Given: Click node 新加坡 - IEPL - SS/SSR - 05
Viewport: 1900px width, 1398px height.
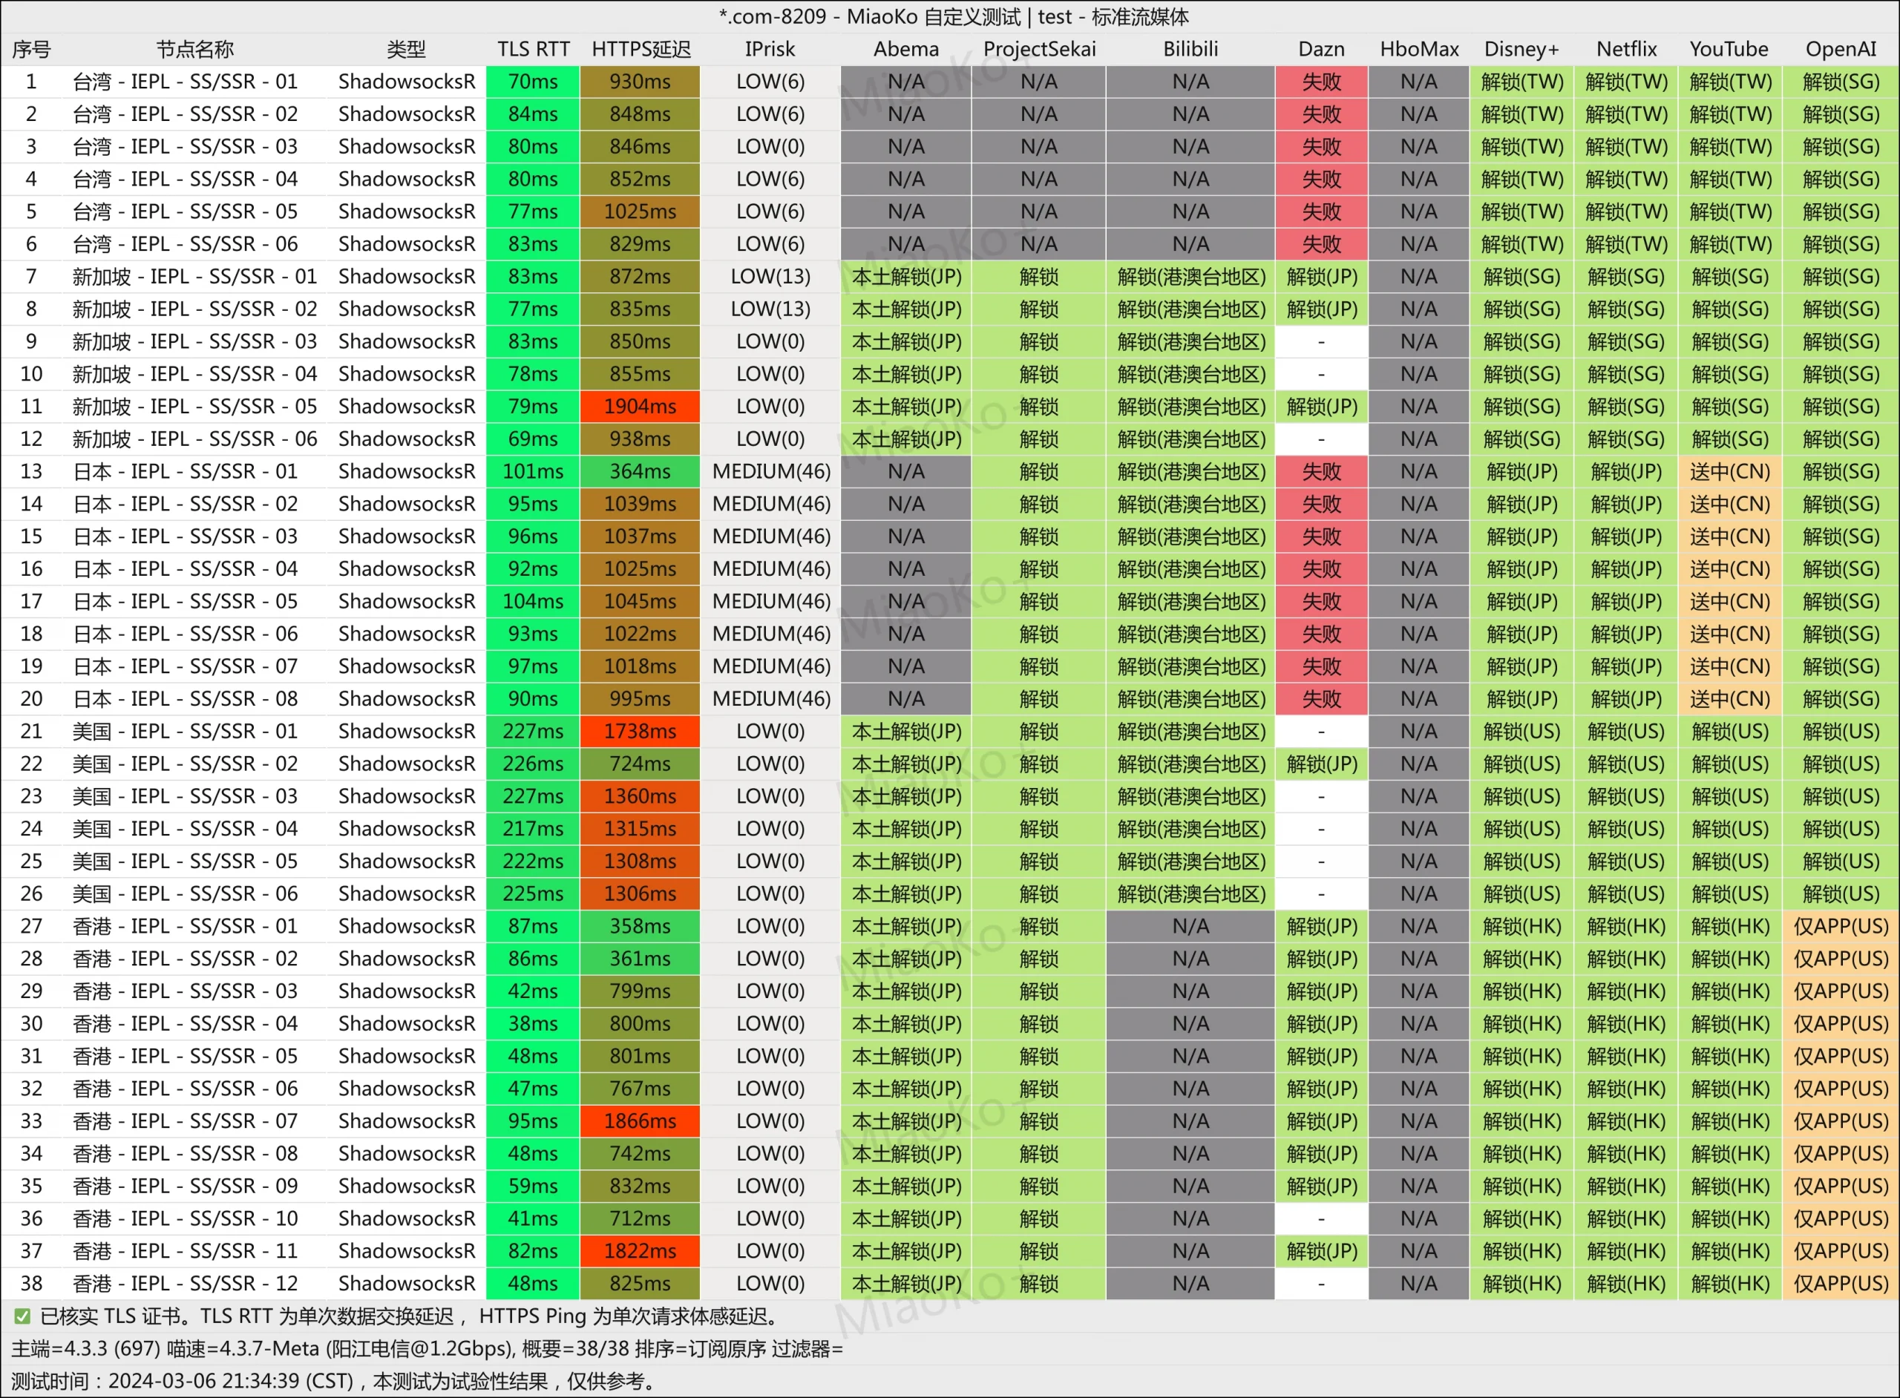Looking at the screenshot, I should (x=194, y=406).
